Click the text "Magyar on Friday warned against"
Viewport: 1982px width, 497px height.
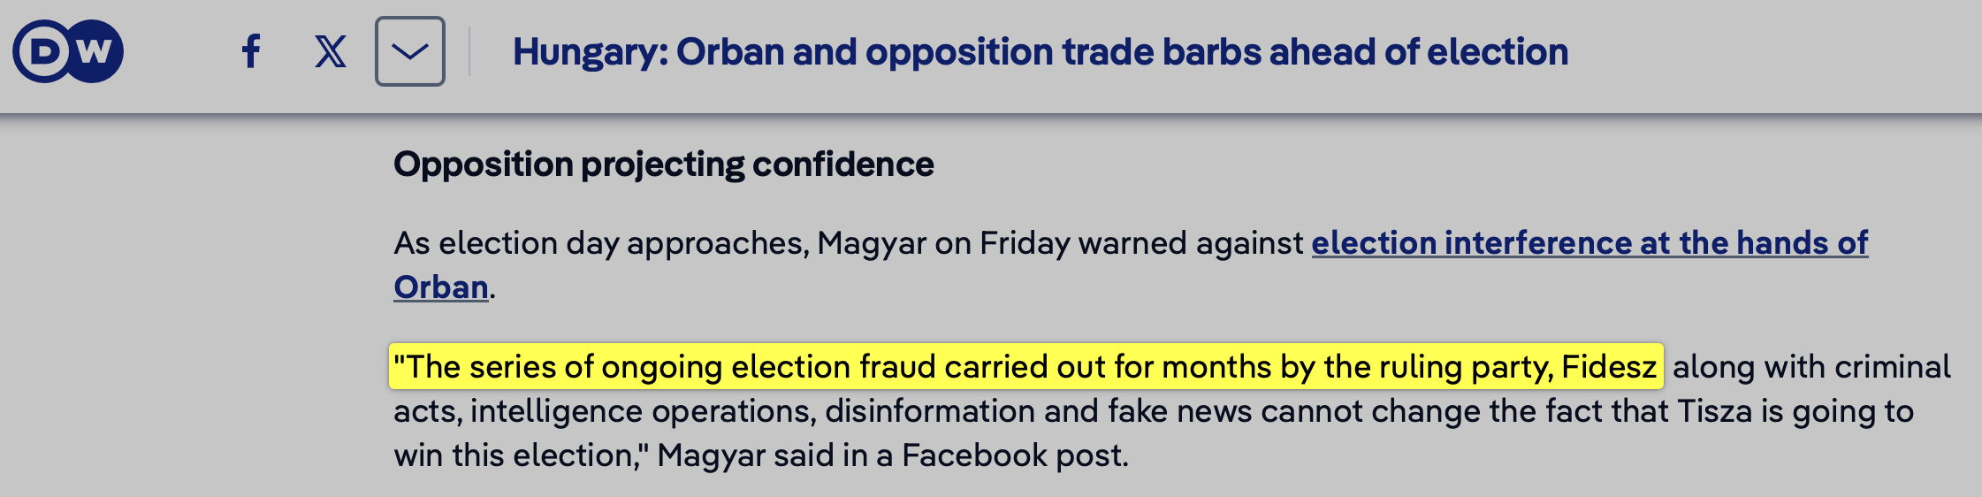(1059, 242)
